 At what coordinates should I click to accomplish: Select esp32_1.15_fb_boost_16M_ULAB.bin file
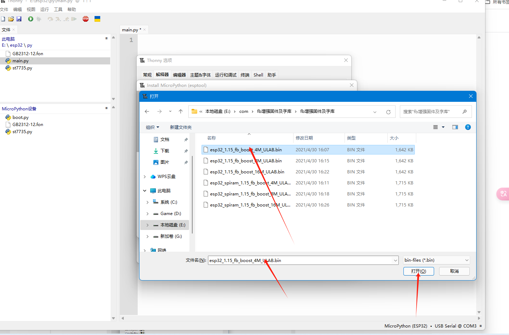click(308, 172)
